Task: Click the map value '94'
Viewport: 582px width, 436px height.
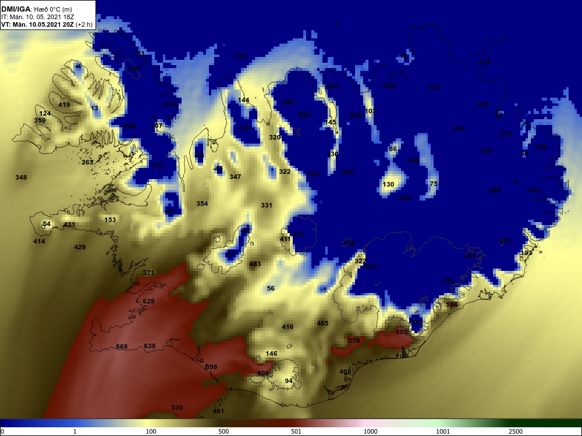Action: point(289,381)
